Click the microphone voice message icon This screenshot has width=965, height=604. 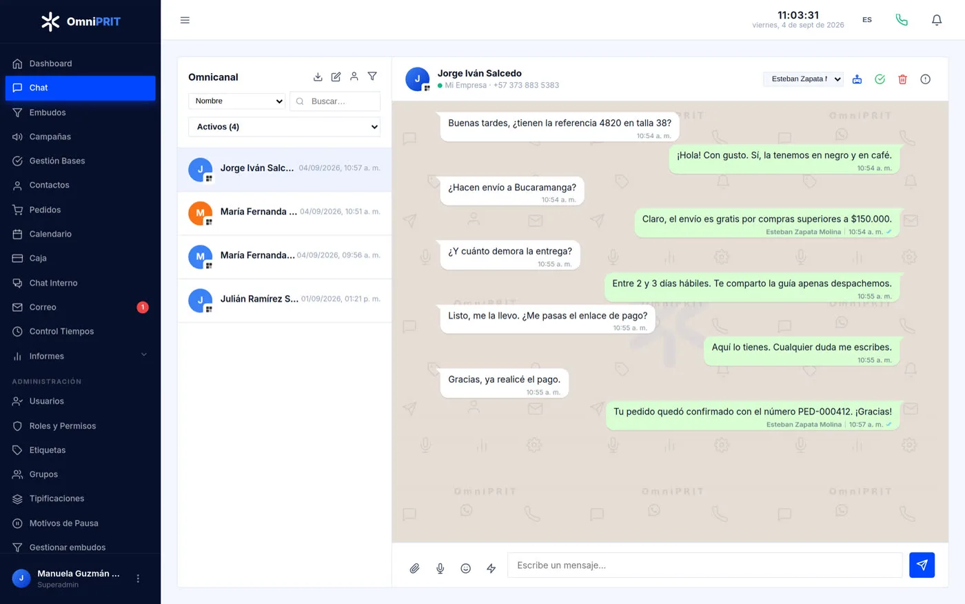pos(440,568)
